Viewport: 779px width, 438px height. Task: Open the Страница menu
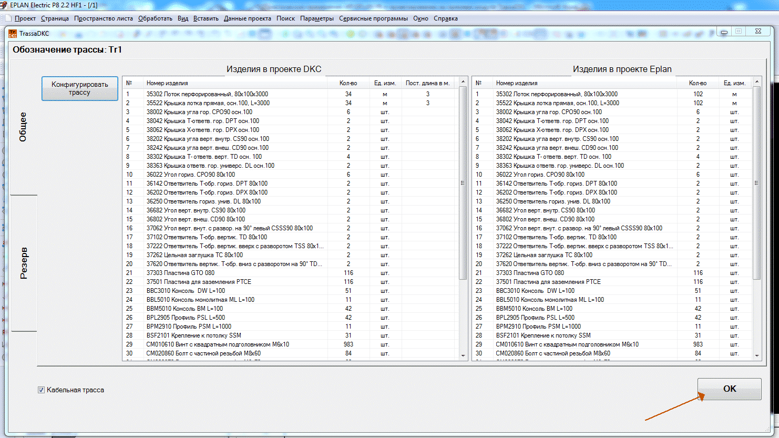pos(55,18)
